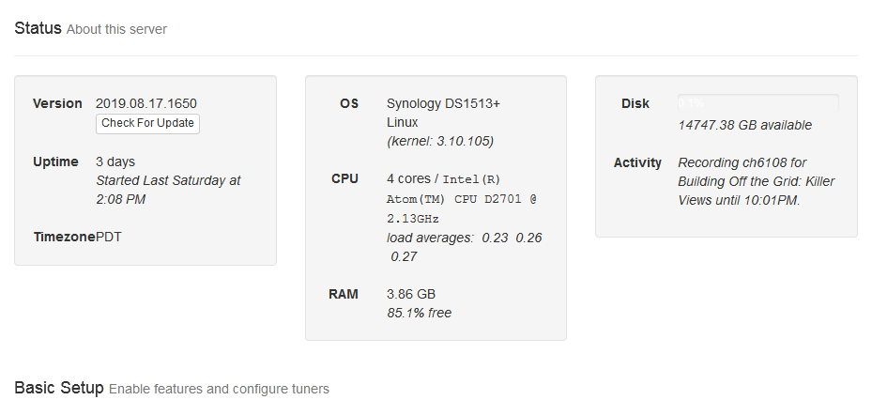Screen dimensions: 872x400
Task: Click the PDT timezone value
Action: [109, 237]
